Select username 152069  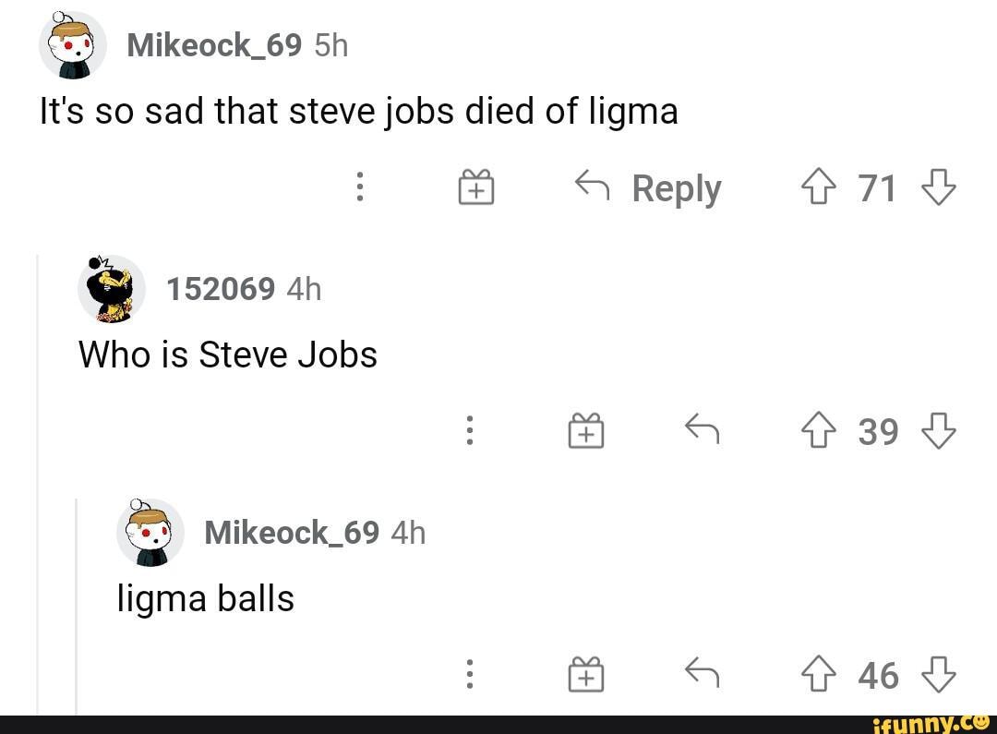pos(221,288)
